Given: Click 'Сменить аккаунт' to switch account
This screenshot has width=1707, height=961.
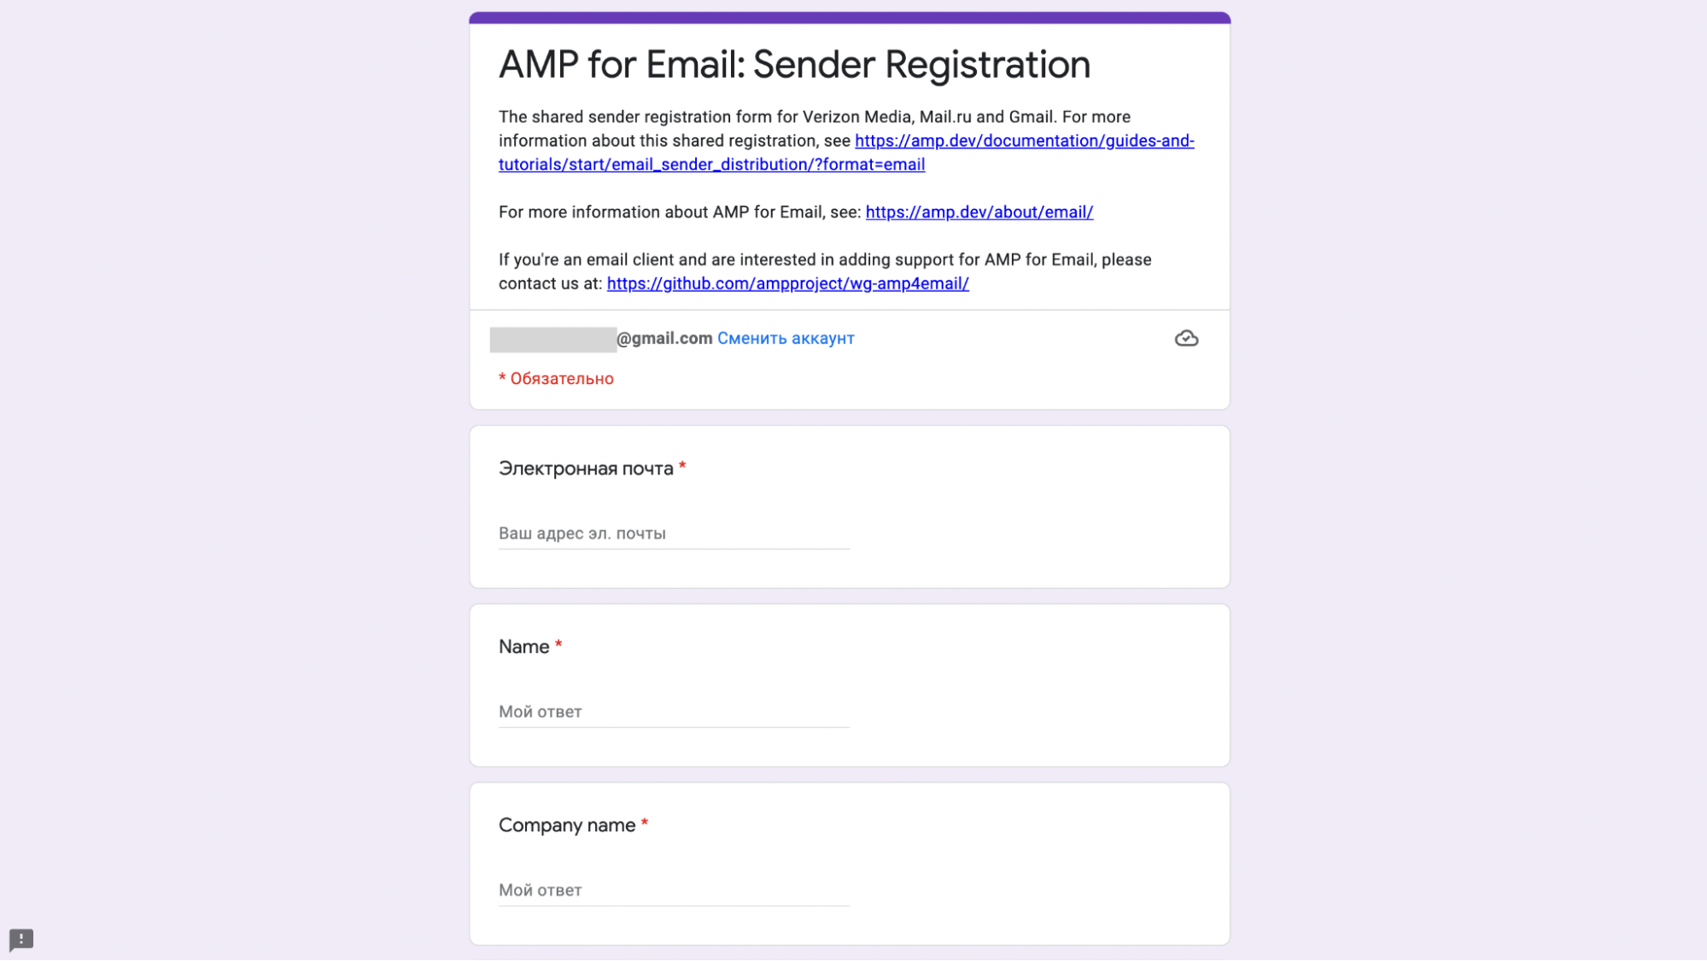Looking at the screenshot, I should pos(786,337).
